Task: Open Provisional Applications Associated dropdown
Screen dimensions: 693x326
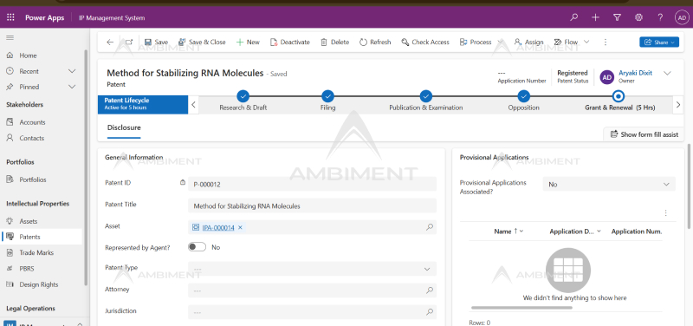Action: click(x=609, y=184)
